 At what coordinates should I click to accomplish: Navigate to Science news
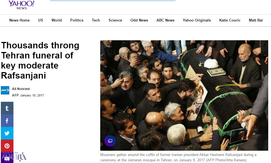tap(115, 20)
